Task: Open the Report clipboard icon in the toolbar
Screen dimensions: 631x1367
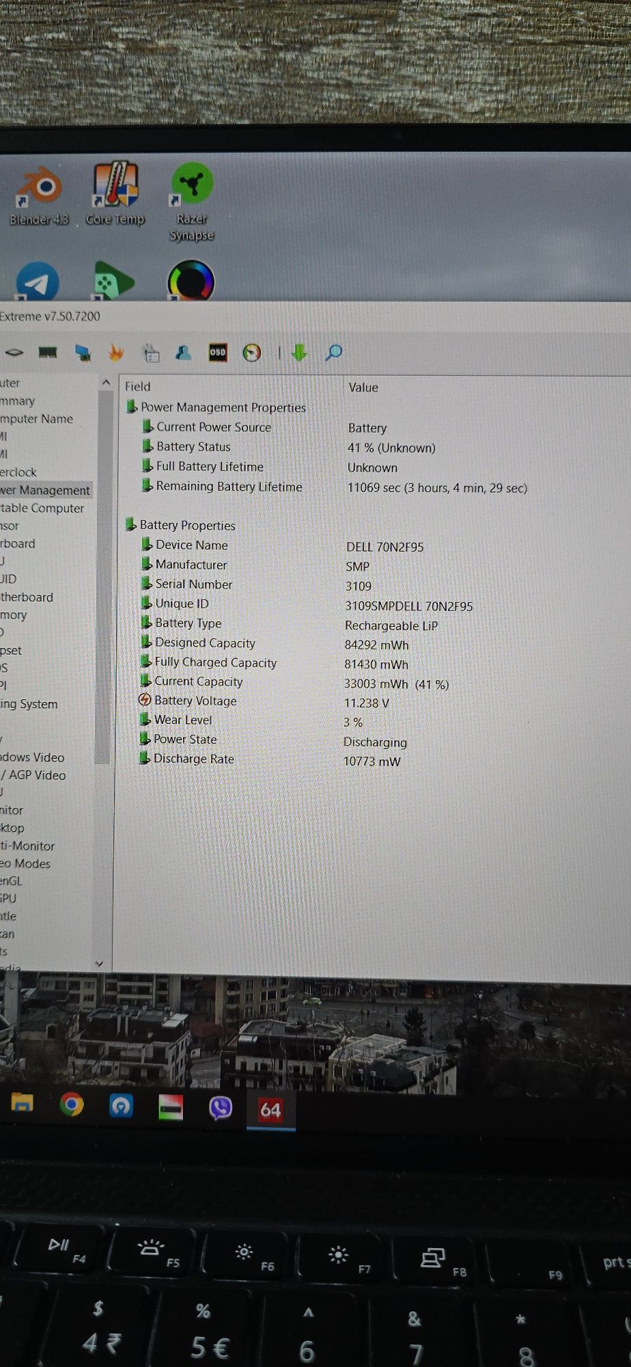Action: point(151,353)
